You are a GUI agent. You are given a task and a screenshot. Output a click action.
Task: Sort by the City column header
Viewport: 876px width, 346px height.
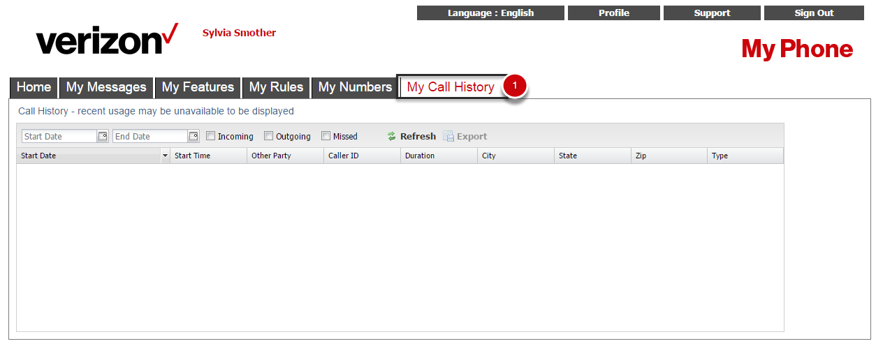click(516, 156)
